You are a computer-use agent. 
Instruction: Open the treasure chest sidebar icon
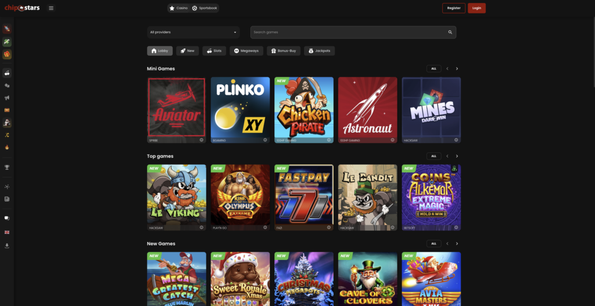tap(7, 110)
